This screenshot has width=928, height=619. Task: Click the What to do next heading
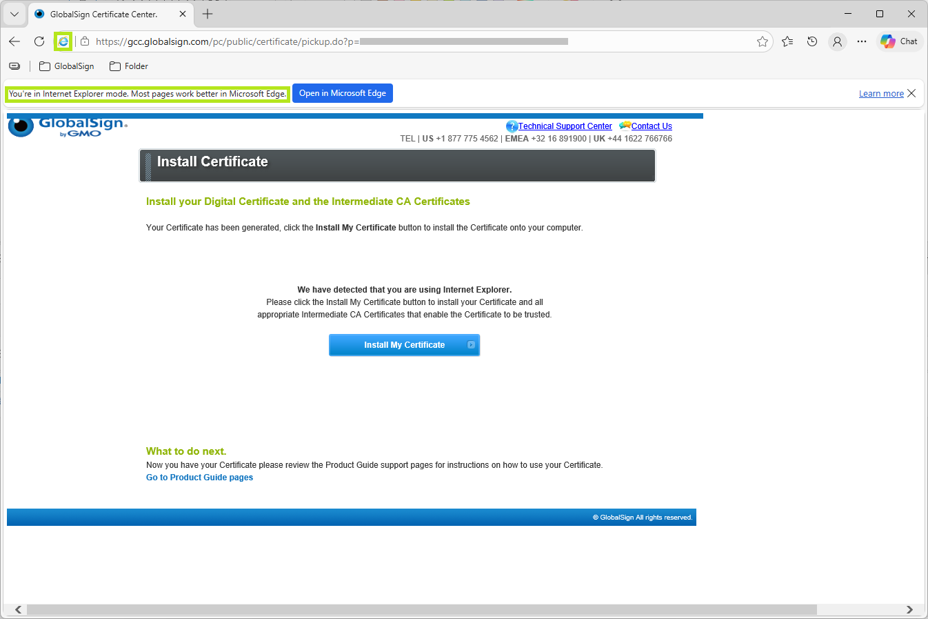tap(186, 451)
